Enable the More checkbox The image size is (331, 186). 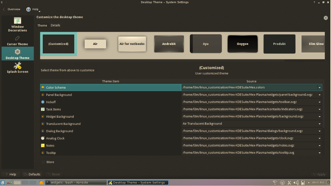(43, 162)
